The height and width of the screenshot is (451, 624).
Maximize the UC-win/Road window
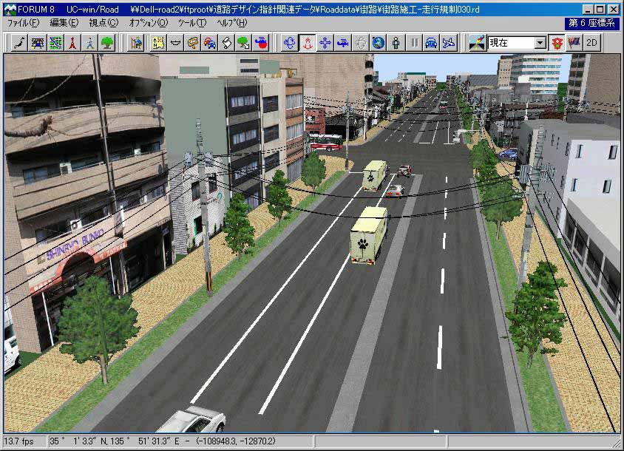click(600, 10)
